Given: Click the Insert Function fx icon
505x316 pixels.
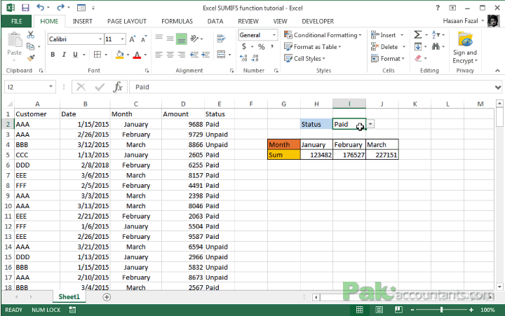Looking at the screenshot, I should [118, 87].
